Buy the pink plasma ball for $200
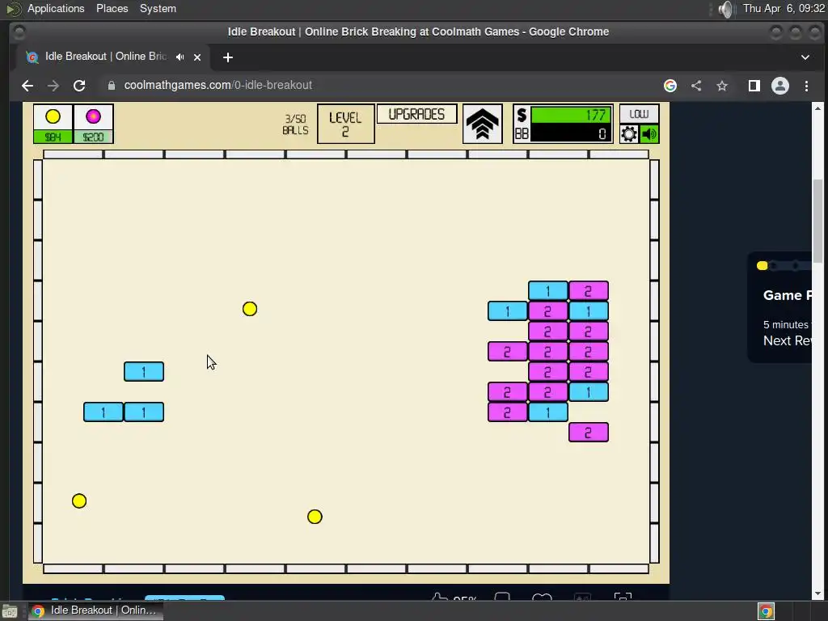 94,124
